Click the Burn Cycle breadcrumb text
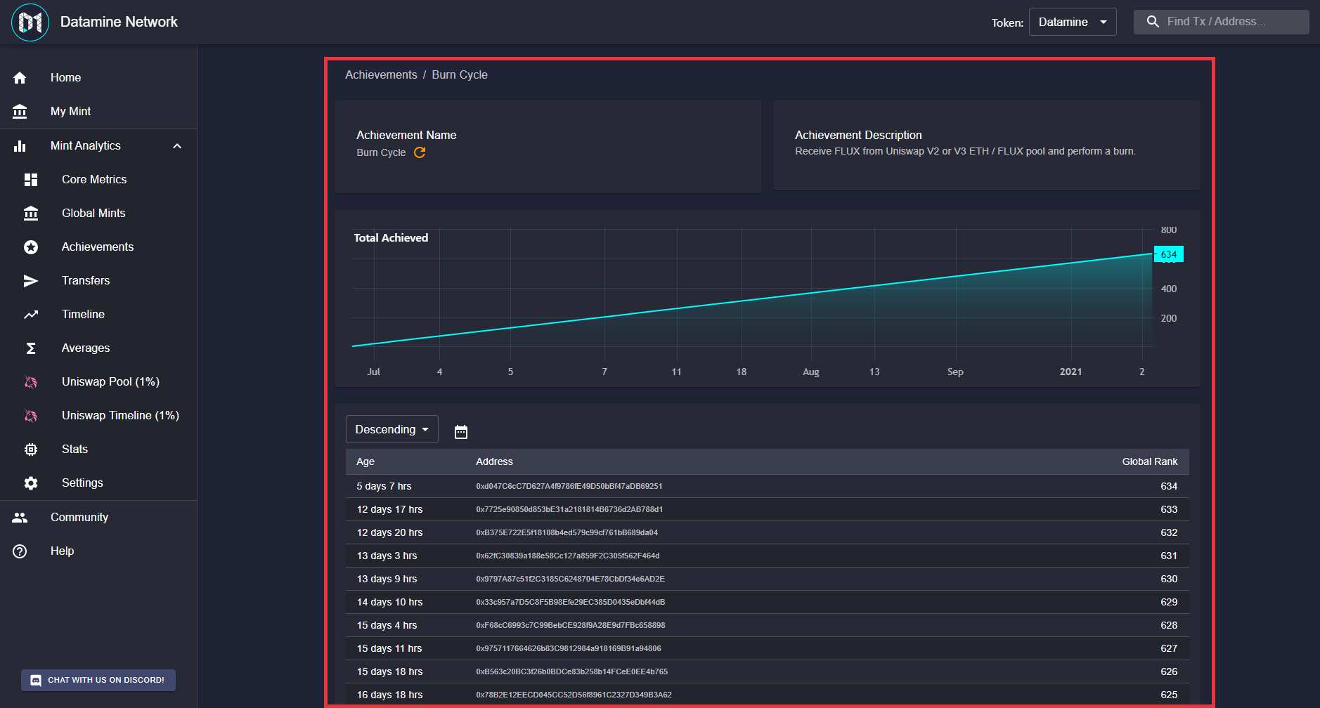This screenshot has width=1320, height=708. [x=460, y=75]
